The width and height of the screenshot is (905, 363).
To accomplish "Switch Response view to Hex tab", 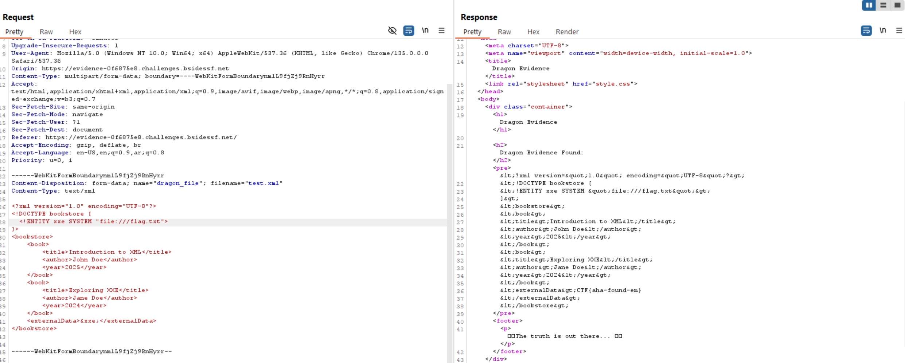I will (x=533, y=32).
